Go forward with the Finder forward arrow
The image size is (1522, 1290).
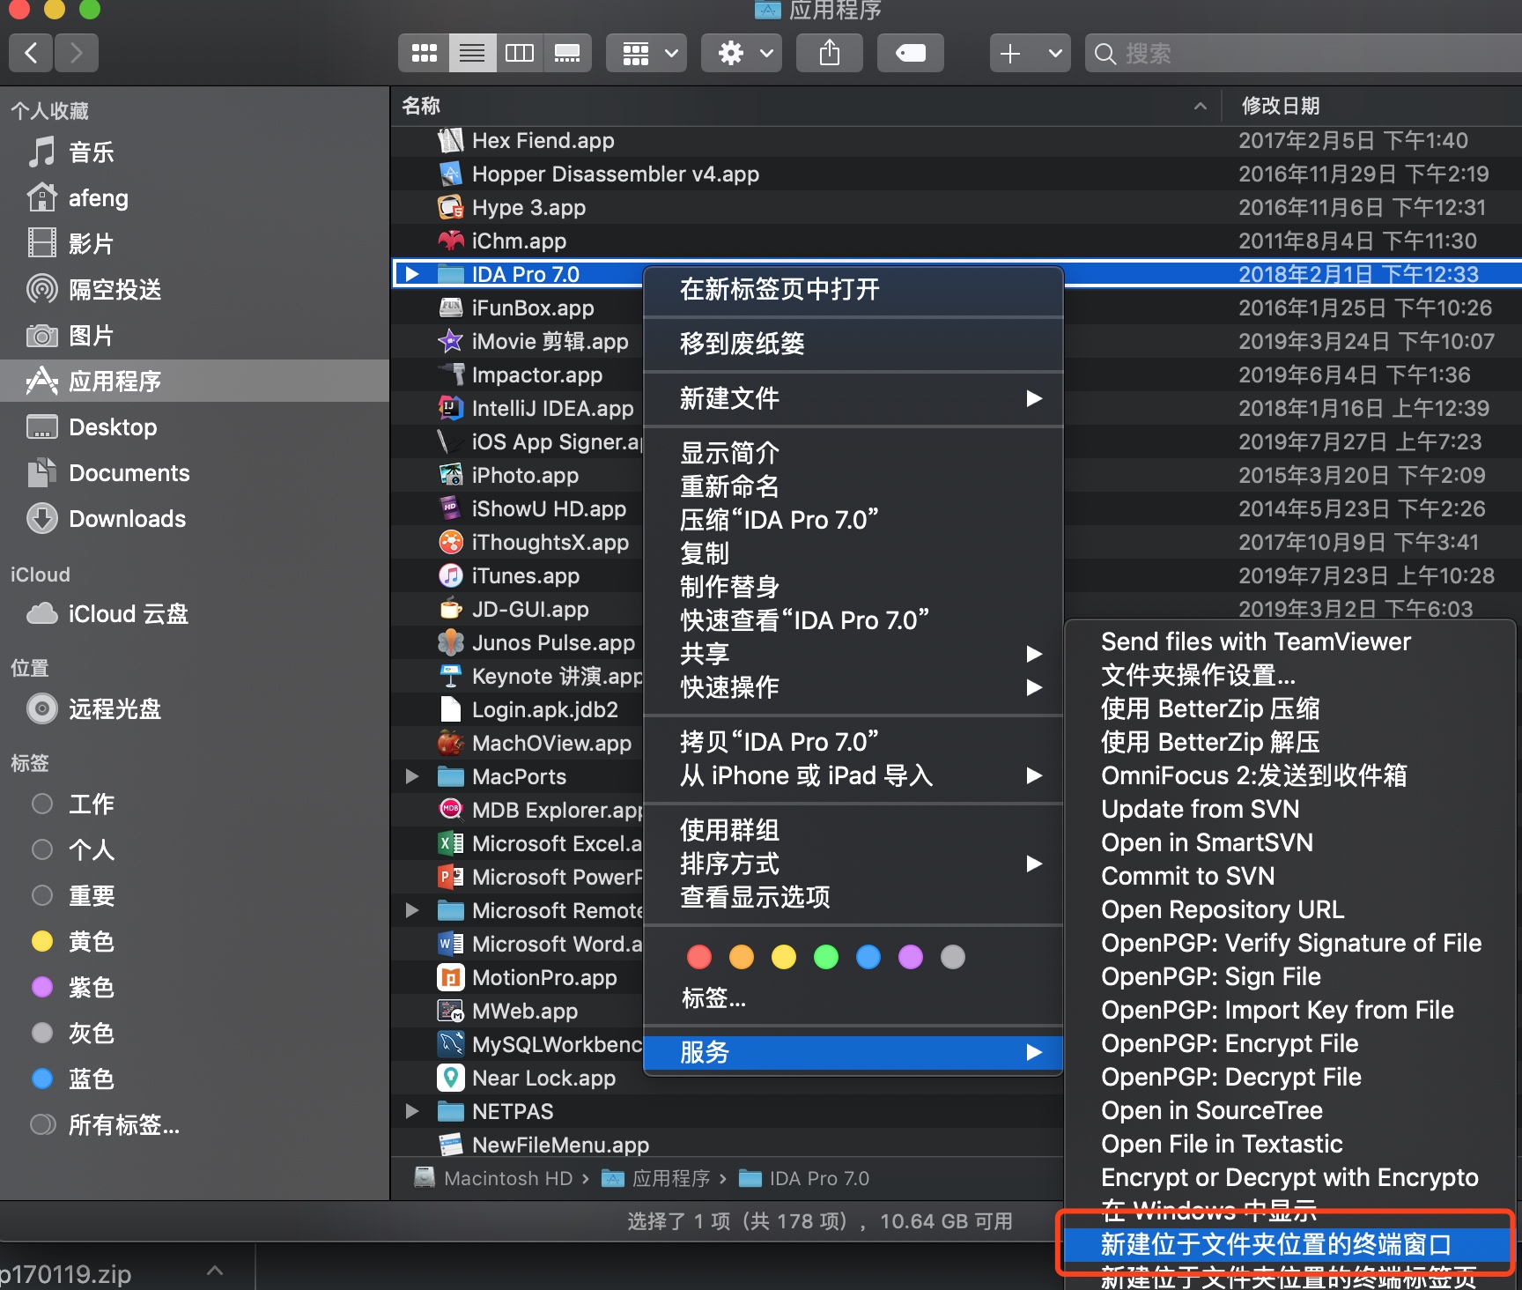76,53
